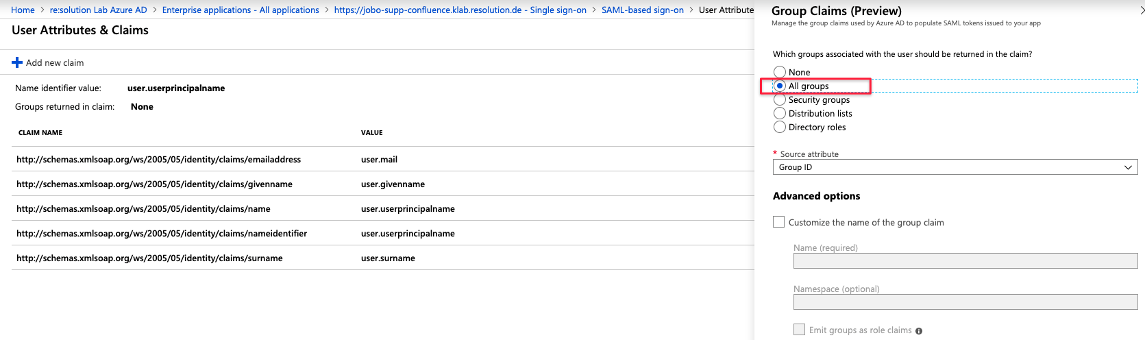Screen dimensions: 1145x340
Task: Open the Source attribute Group ID dropdown
Action: coord(955,167)
